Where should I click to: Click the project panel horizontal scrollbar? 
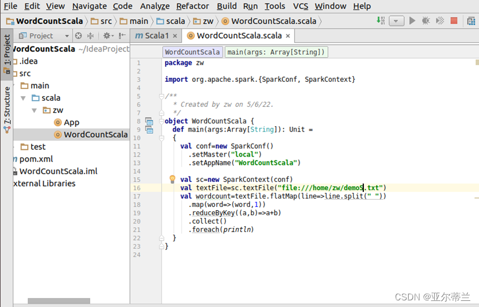tap(59, 301)
